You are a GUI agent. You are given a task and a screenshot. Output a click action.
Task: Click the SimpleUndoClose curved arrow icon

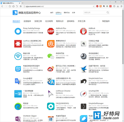(x=83, y=81)
